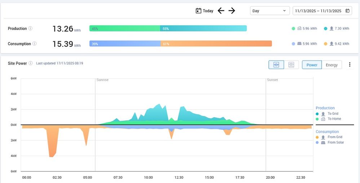Toggle the From Solar legend entry
This screenshot has width=360, height=183.
click(x=335, y=143)
